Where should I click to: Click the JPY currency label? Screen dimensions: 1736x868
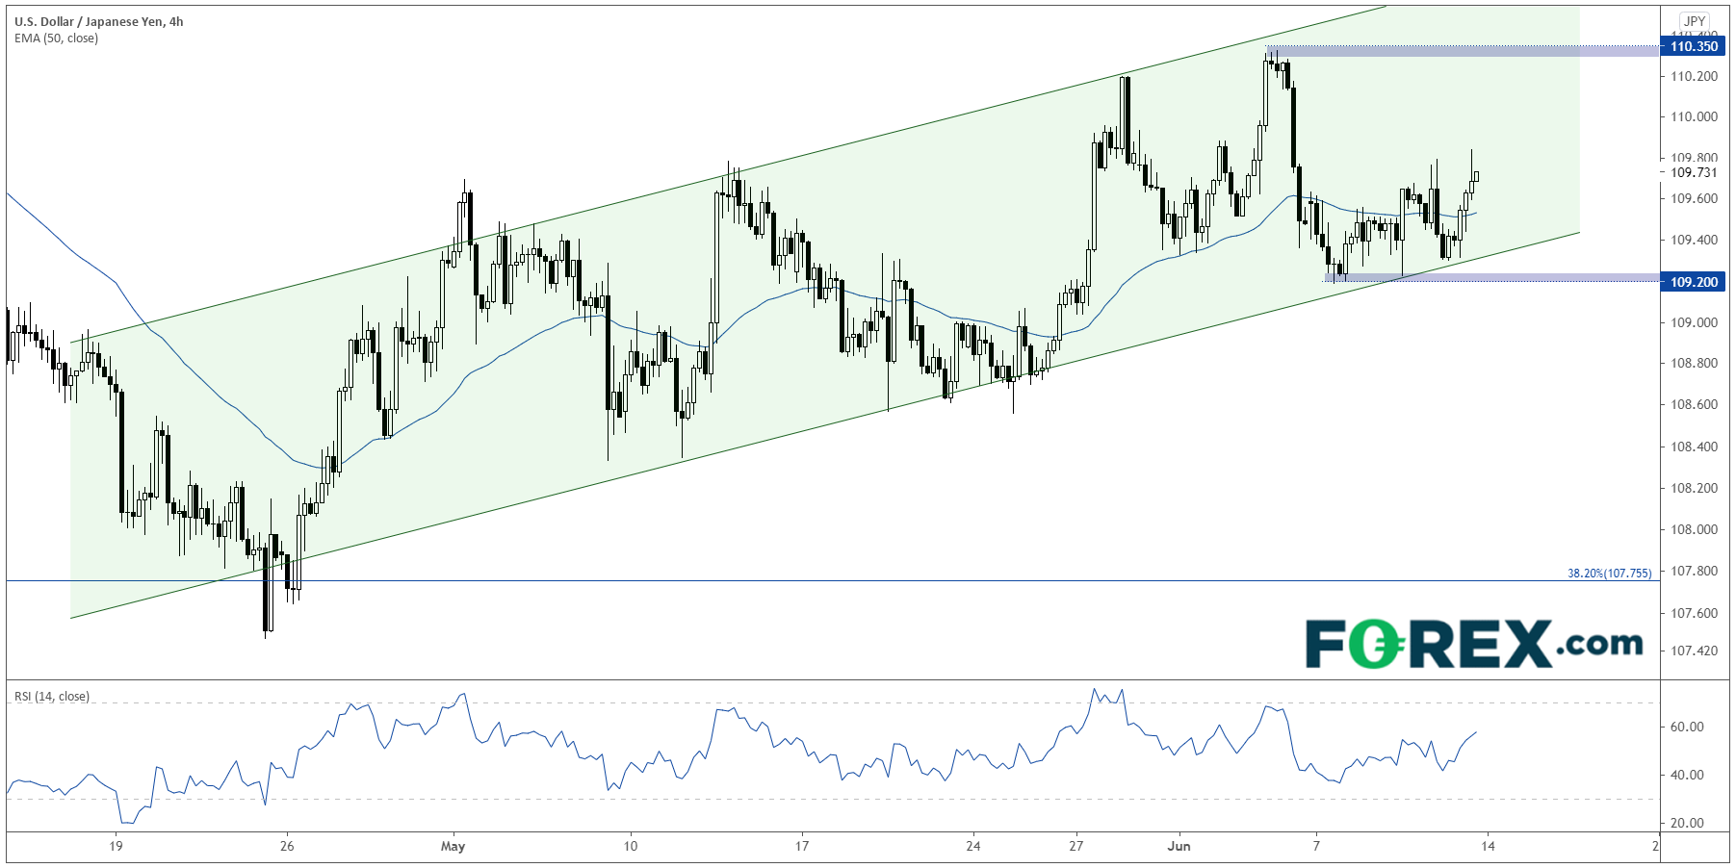tap(1694, 21)
